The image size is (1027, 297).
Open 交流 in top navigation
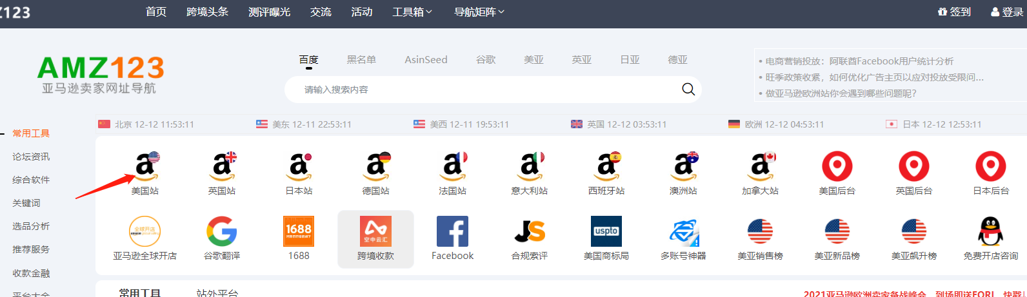click(321, 12)
